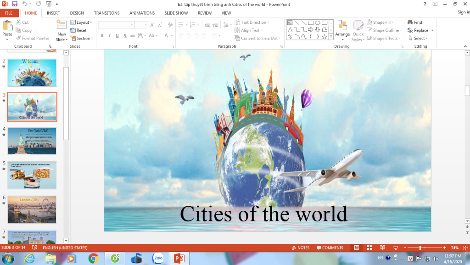Viewport: 470px width, 265px height.
Task: Toggle text Shadow effect
Action: point(125,36)
